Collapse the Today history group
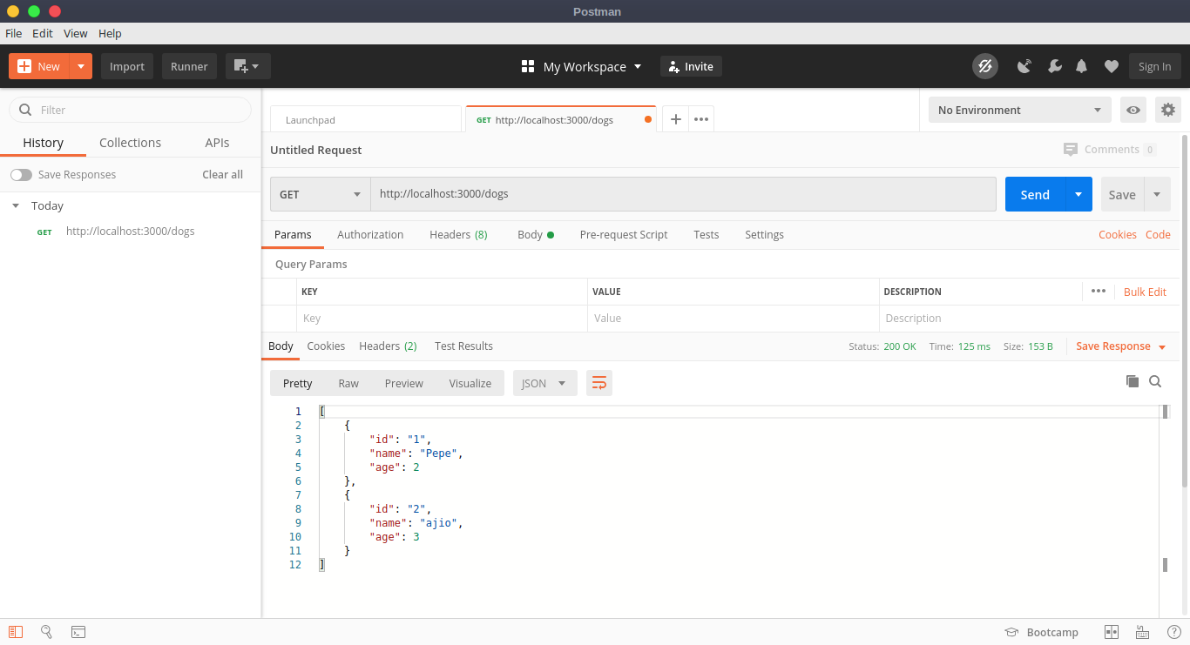1190x645 pixels. [16, 206]
